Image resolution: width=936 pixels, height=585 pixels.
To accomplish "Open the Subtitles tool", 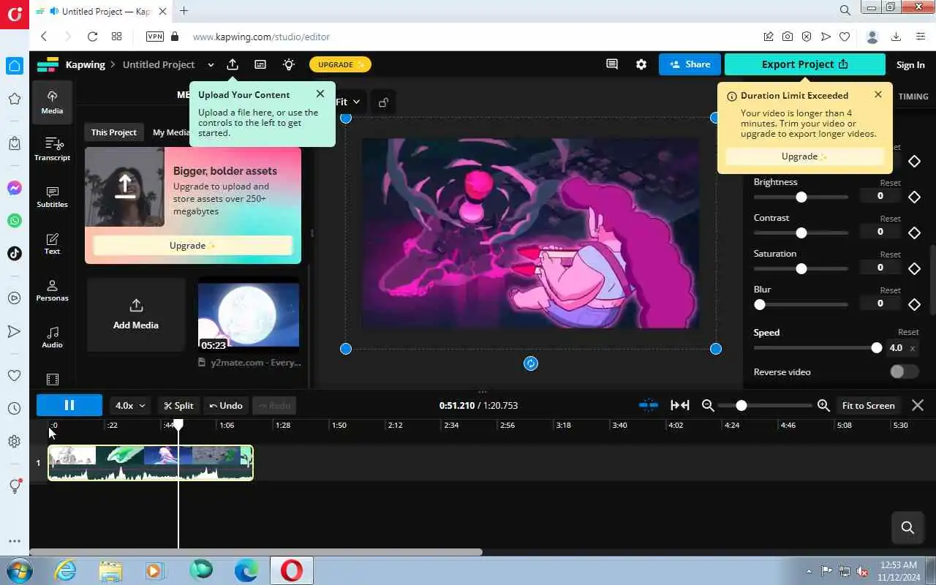I will (52, 196).
